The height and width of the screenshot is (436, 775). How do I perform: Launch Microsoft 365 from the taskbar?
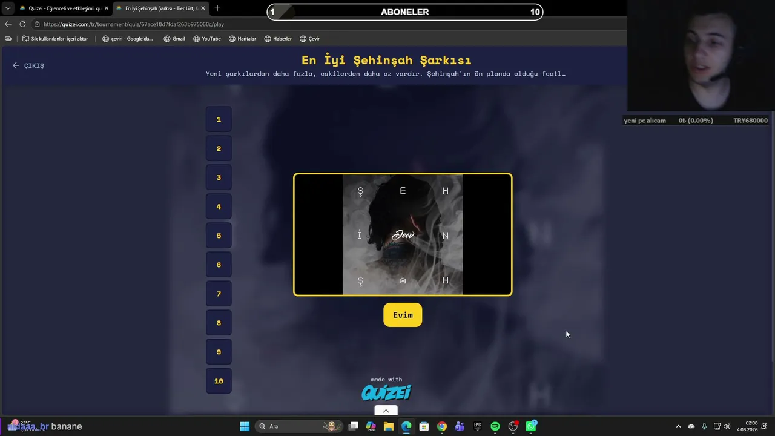point(371,426)
